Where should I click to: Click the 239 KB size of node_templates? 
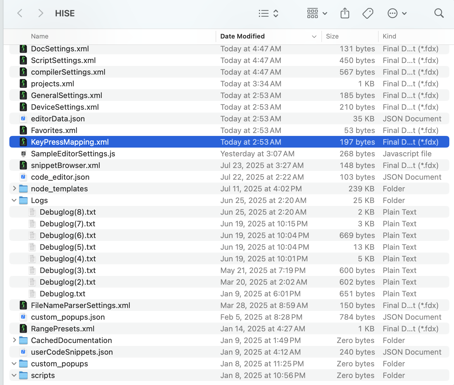(361, 189)
